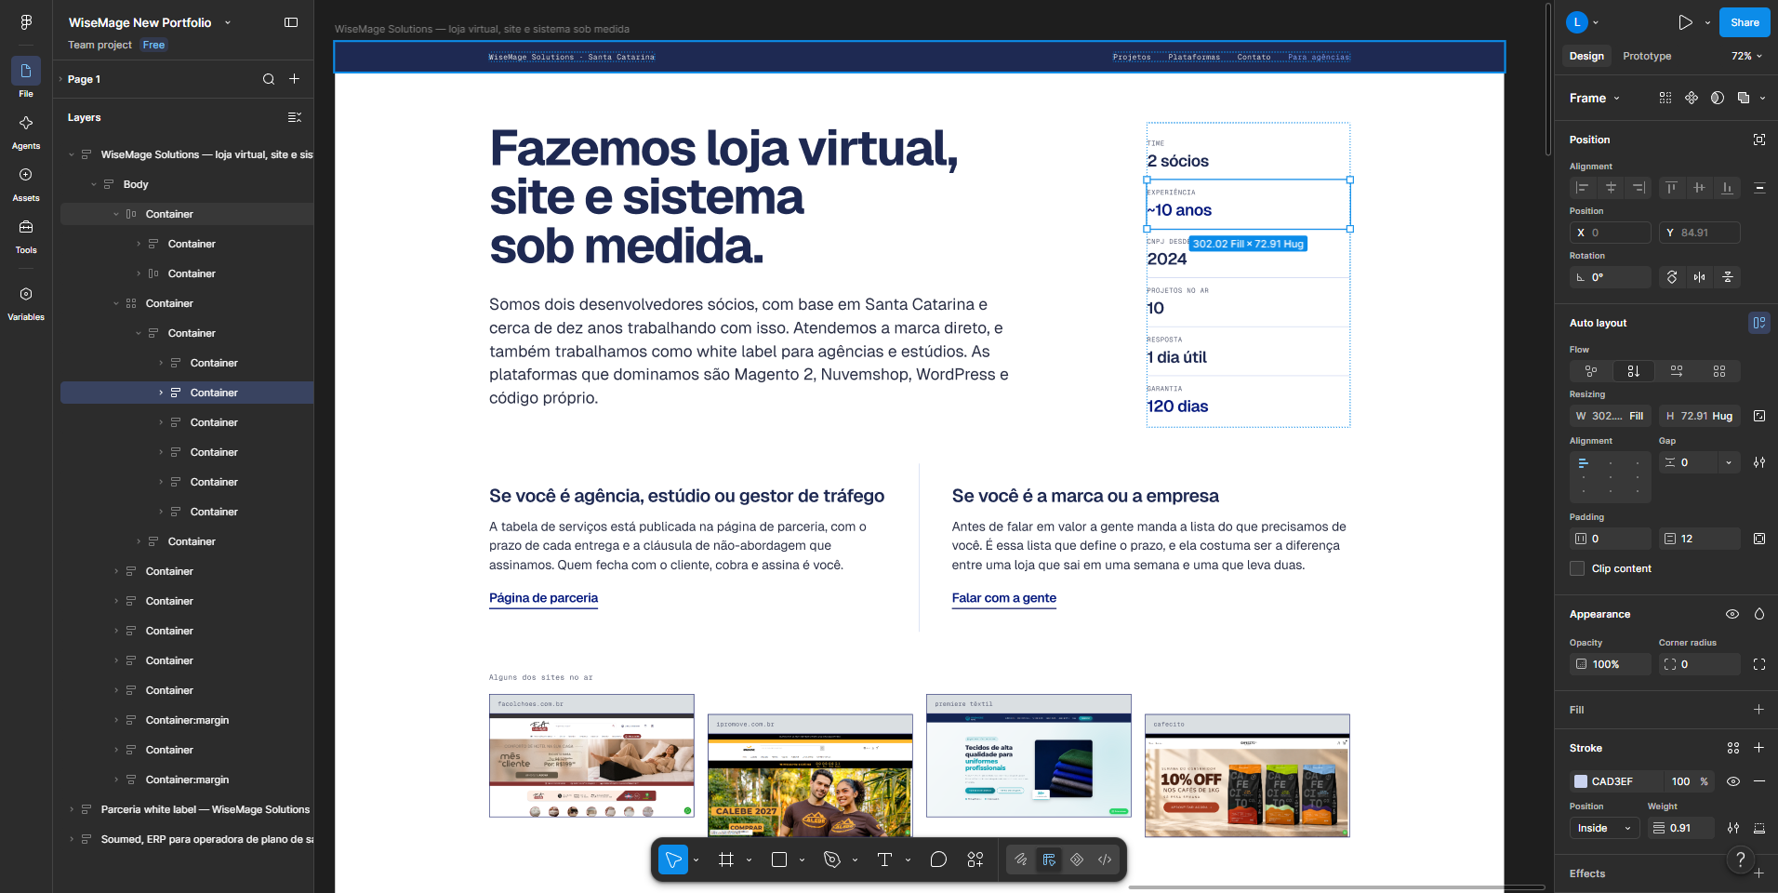Open zoom level 72% dropdown

coord(1746,56)
